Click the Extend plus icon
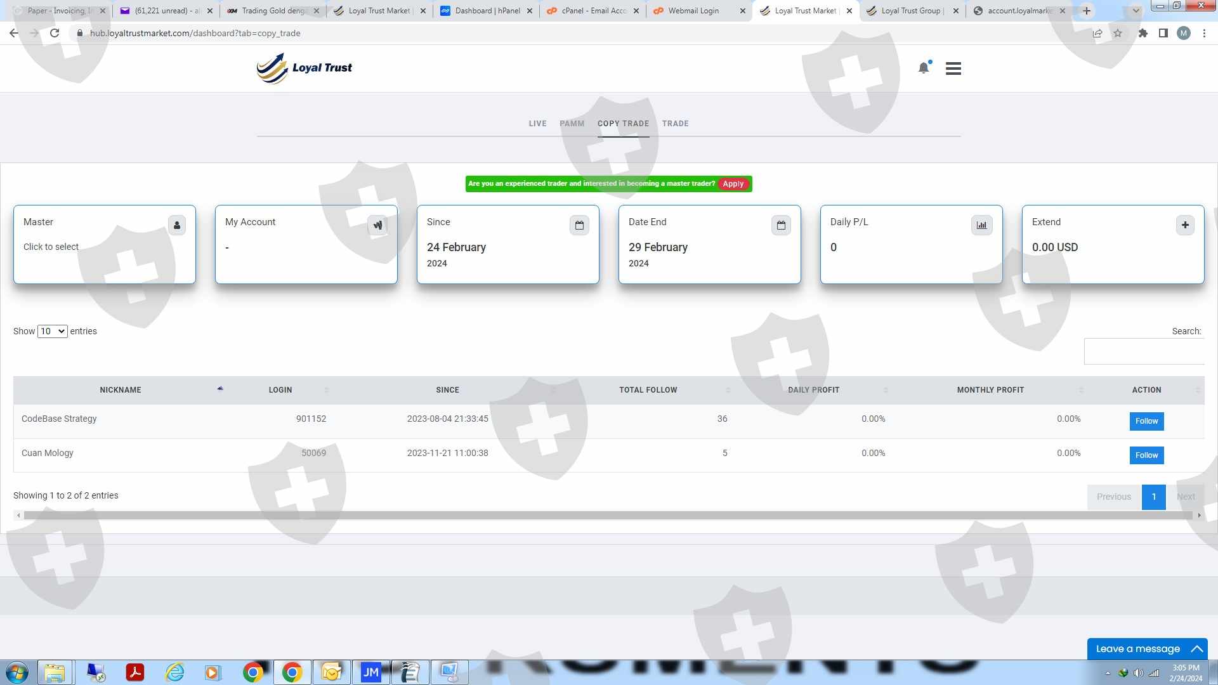 point(1185,225)
